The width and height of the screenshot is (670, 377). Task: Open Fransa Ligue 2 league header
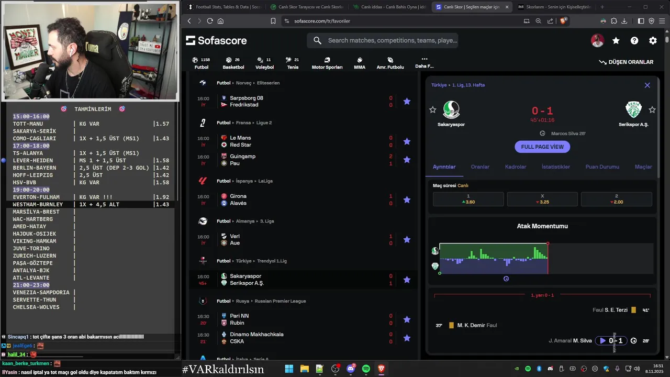244,123
